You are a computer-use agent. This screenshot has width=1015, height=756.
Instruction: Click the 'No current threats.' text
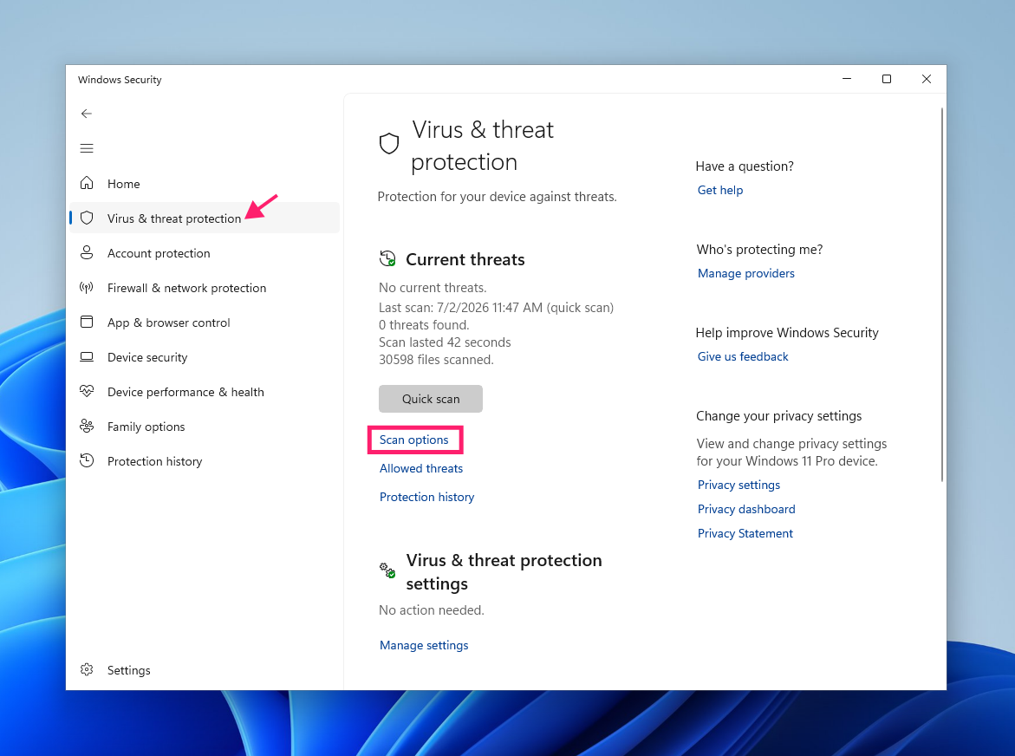[433, 287]
